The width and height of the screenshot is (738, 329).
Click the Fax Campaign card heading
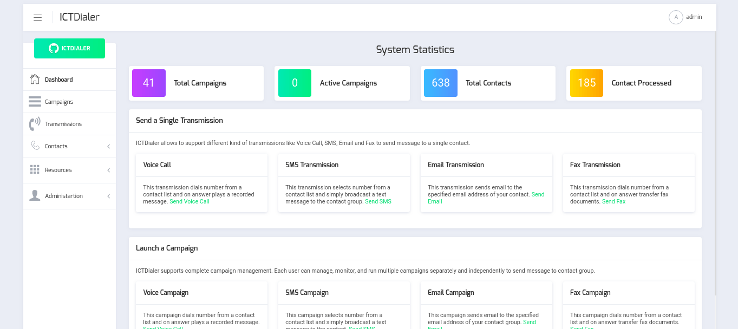[x=590, y=292]
